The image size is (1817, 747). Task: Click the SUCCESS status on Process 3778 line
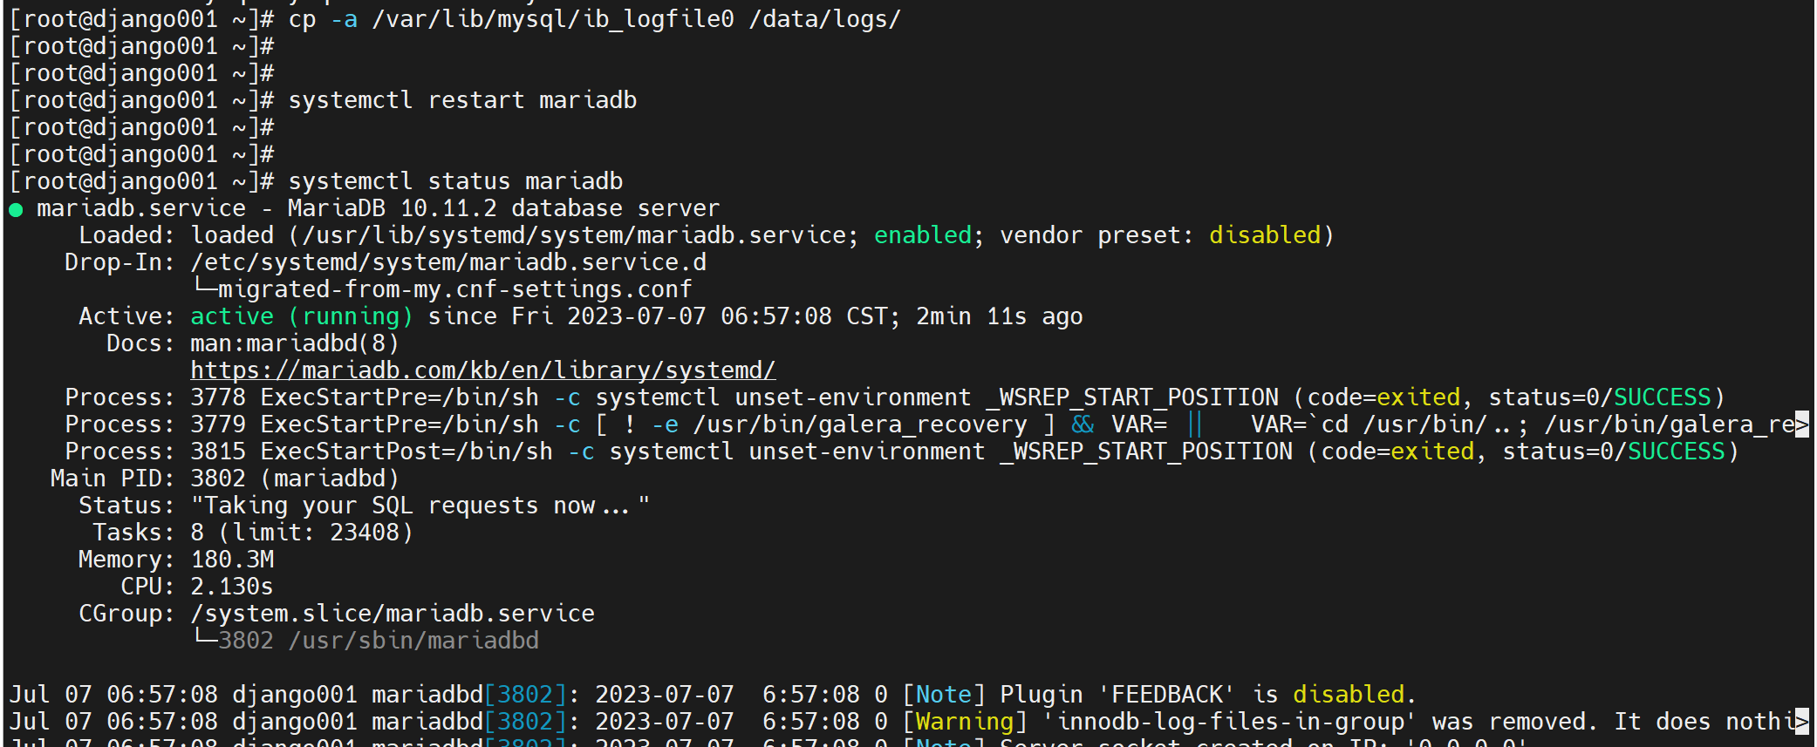(x=1662, y=397)
